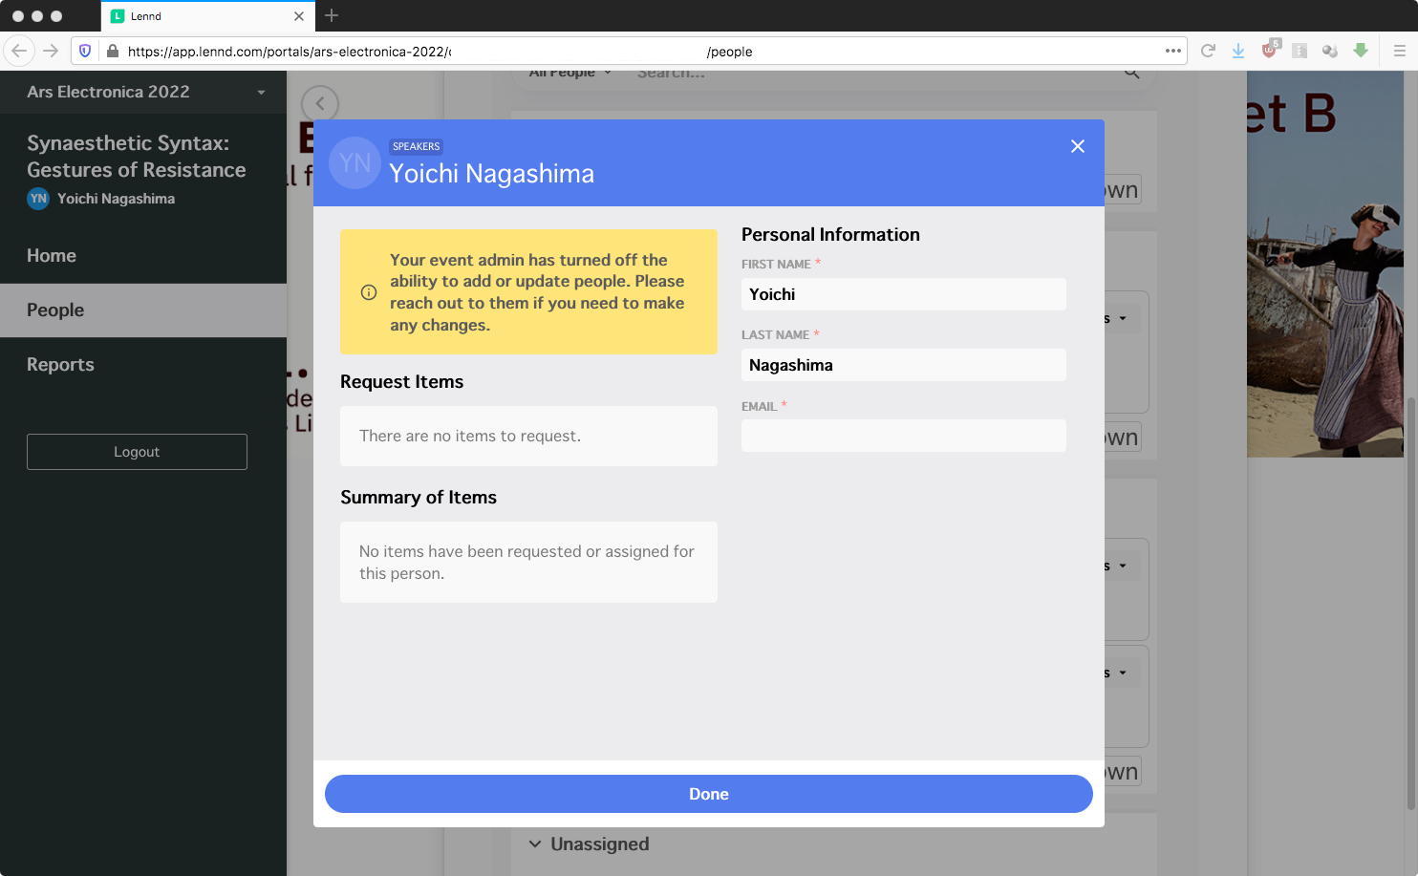Click the Lennd tab favicon
This screenshot has height=876, width=1418.
point(118,16)
